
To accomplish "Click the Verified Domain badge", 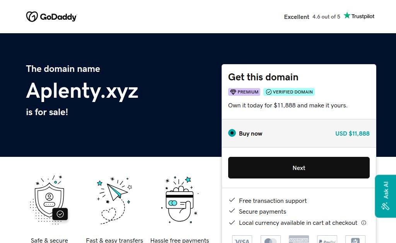I will pos(289,92).
